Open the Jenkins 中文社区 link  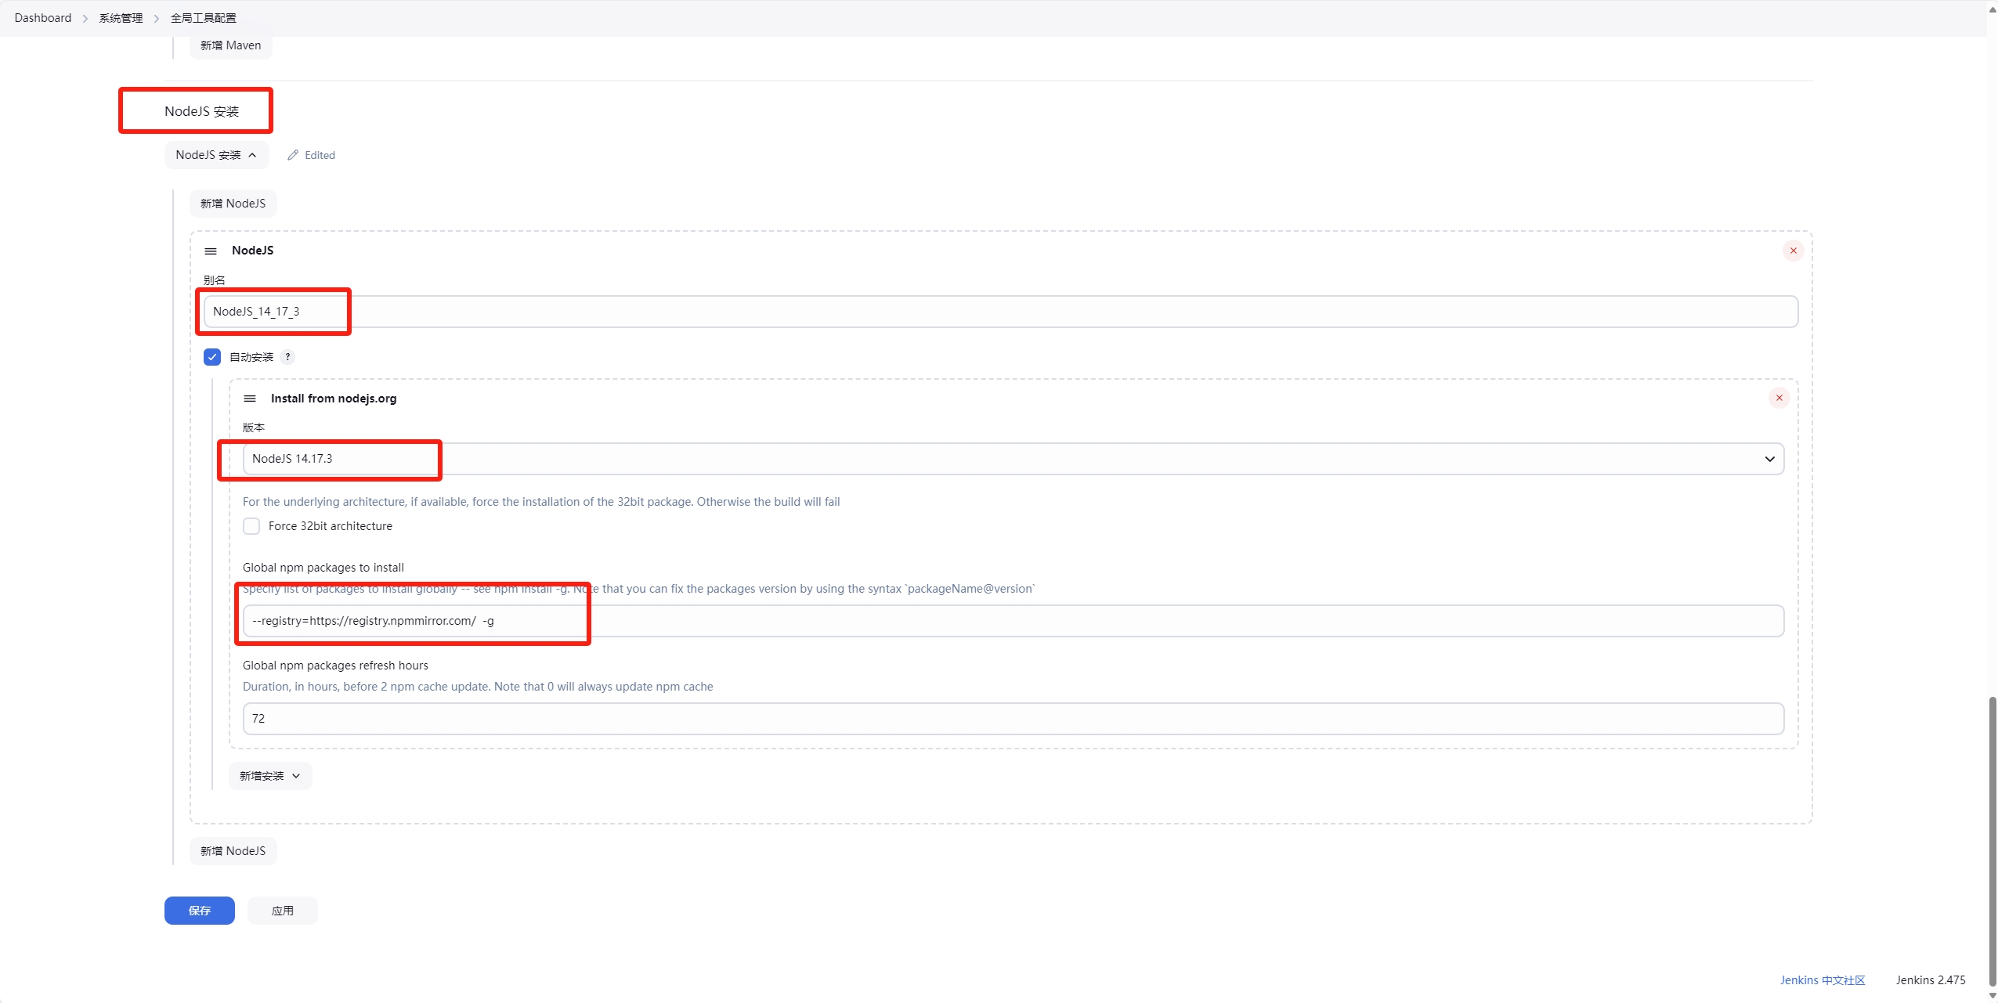click(1822, 980)
